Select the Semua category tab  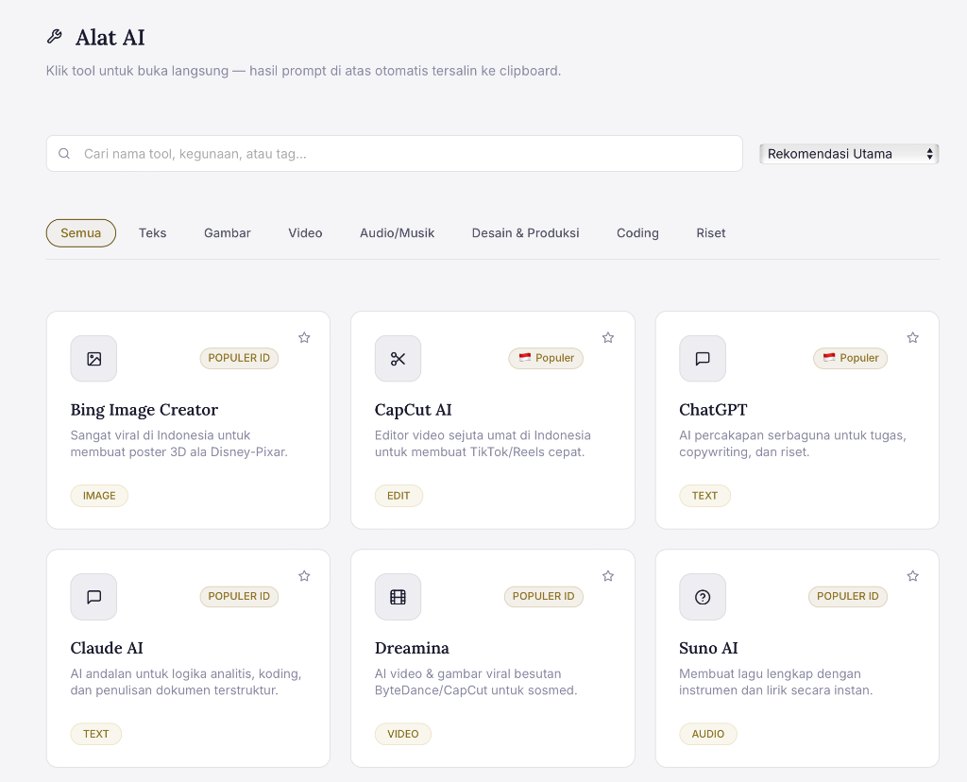[x=81, y=233]
